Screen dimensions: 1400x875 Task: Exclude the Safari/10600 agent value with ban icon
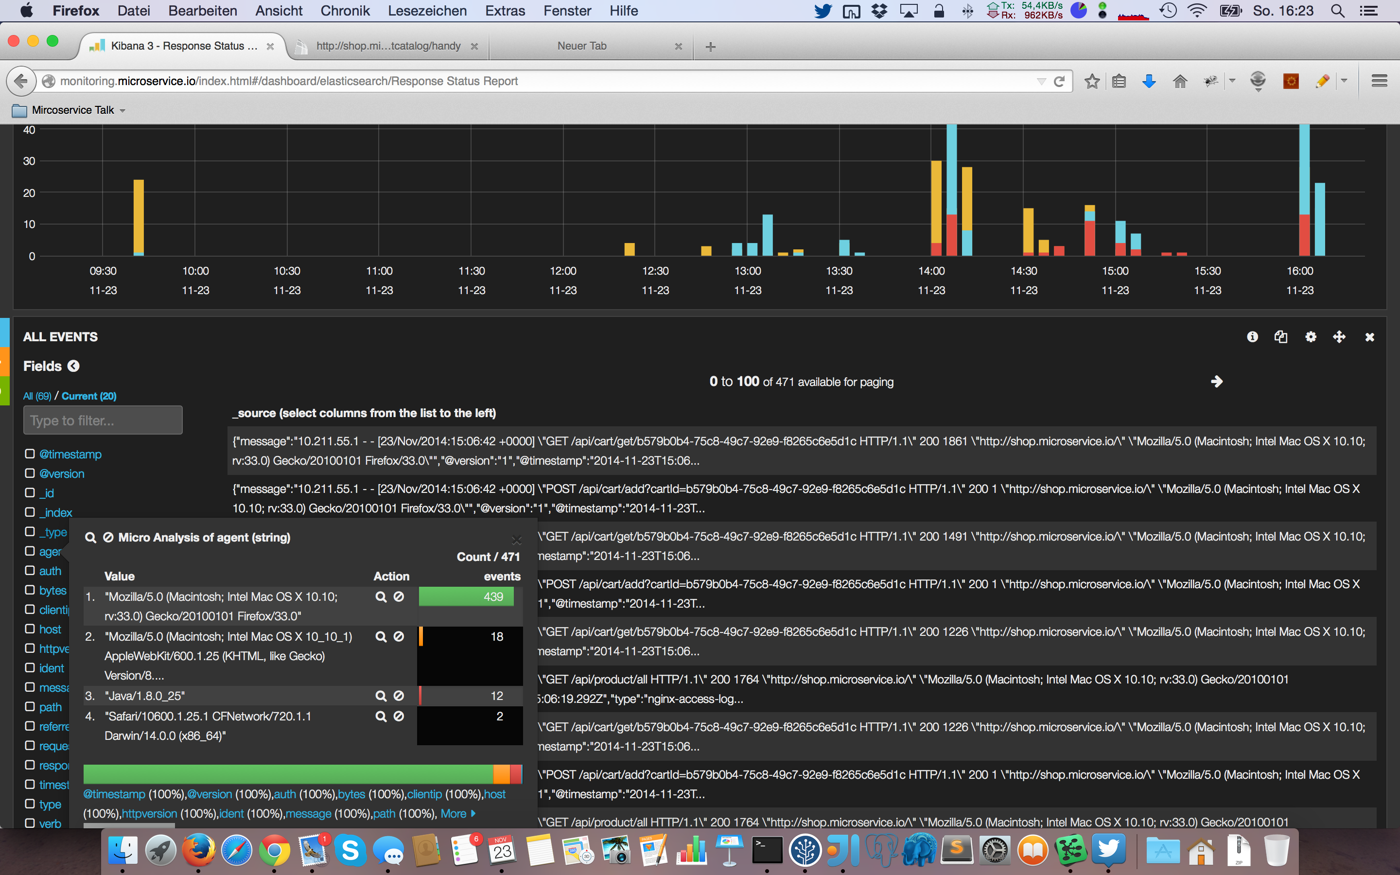(x=399, y=716)
